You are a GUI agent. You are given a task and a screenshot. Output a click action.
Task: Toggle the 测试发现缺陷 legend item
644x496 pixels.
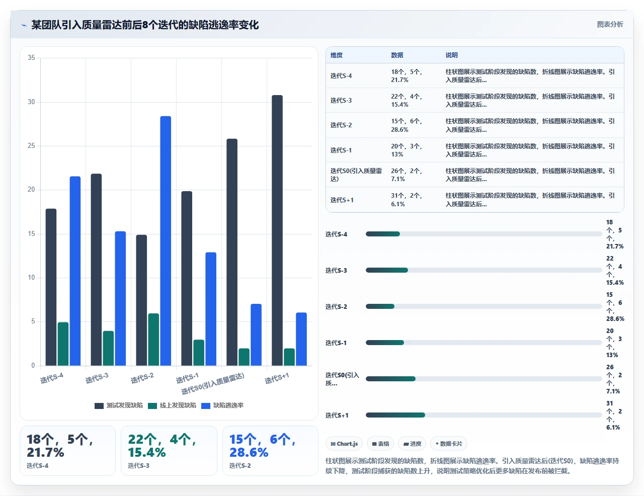(x=119, y=405)
